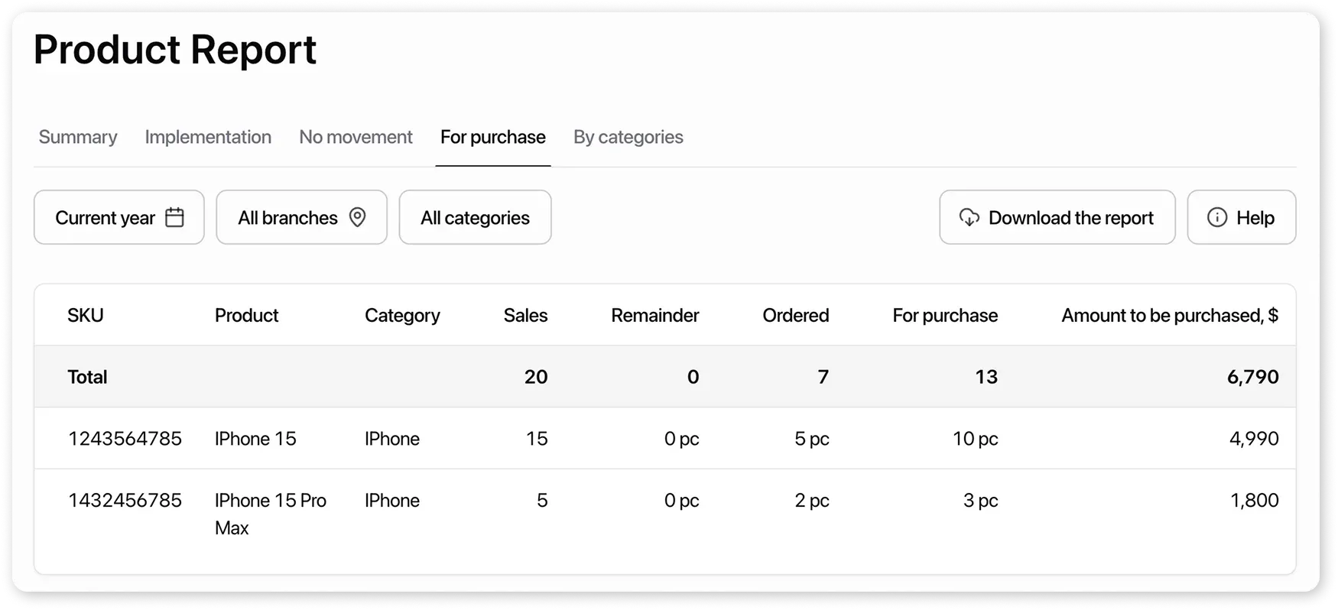Click the Product Report page title
Image resolution: width=1338 pixels, height=610 pixels.
[174, 49]
